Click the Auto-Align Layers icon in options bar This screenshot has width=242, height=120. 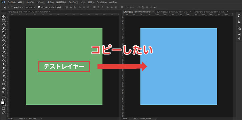click(122, 7)
